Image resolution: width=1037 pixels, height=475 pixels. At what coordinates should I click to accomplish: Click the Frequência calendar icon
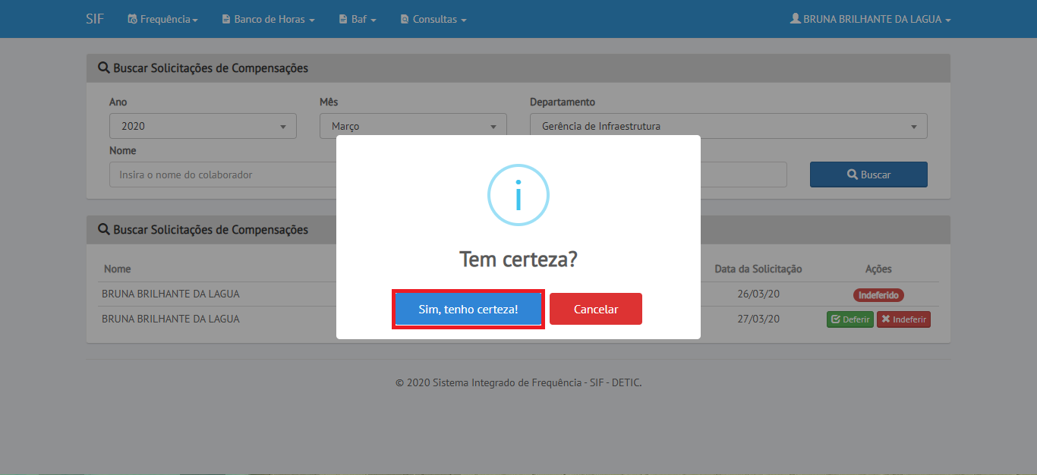pyautogui.click(x=133, y=19)
